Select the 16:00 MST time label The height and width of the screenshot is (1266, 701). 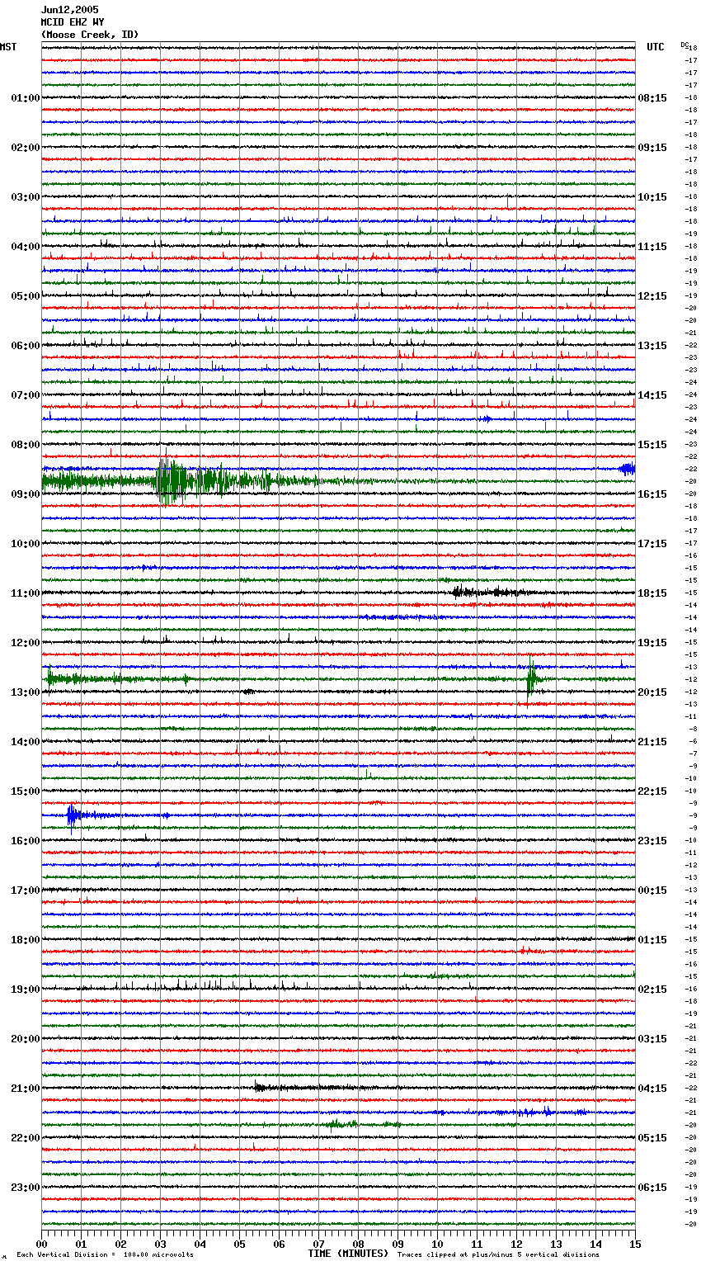tap(25, 841)
